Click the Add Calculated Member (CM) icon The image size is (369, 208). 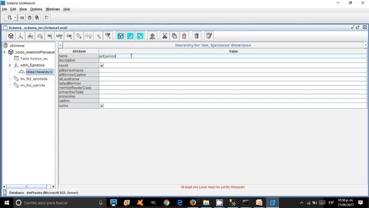[69, 36]
